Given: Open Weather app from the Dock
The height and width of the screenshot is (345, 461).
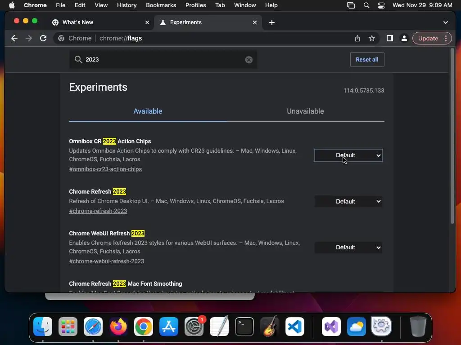Looking at the screenshot, I should [x=357, y=326].
